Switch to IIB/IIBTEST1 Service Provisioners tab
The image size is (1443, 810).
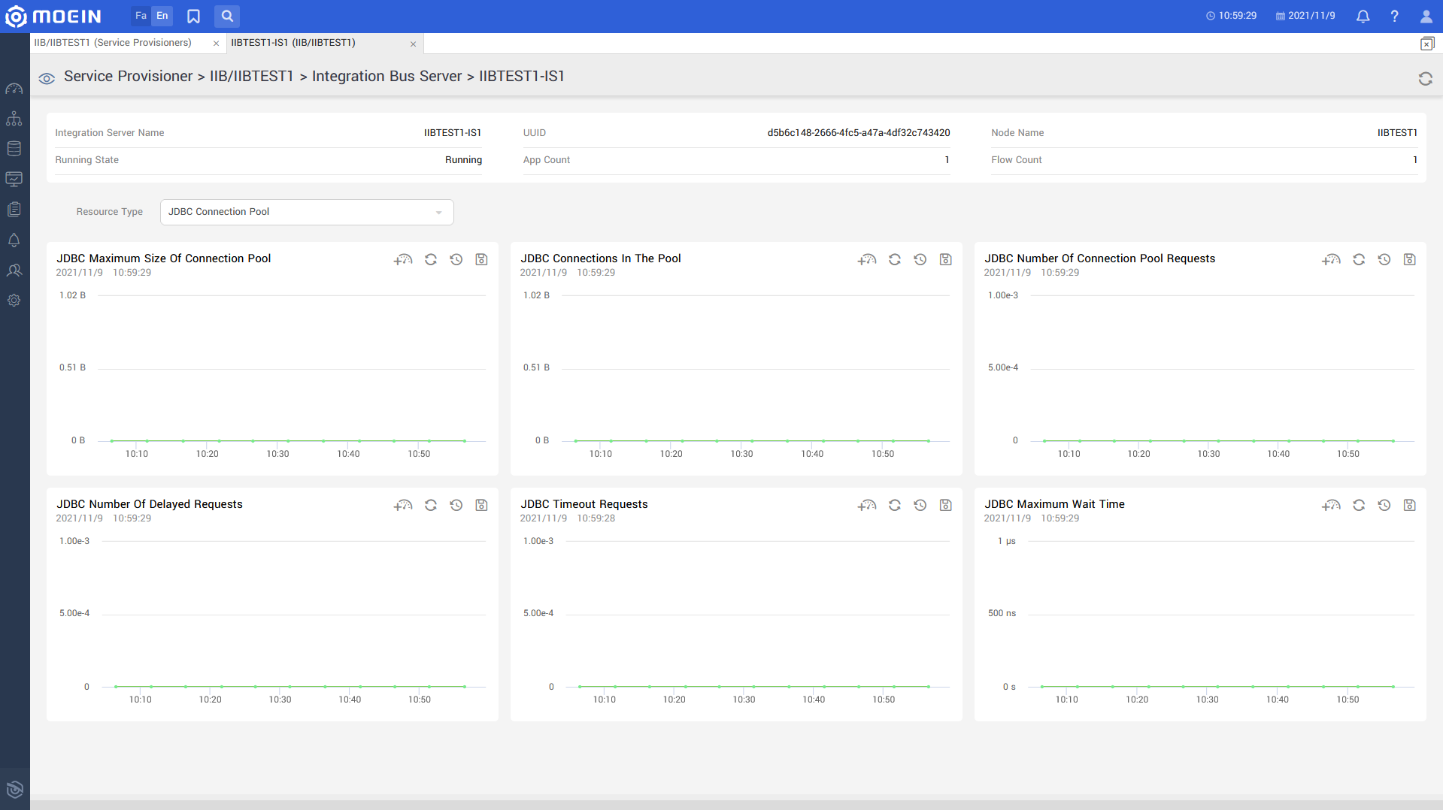click(x=113, y=43)
